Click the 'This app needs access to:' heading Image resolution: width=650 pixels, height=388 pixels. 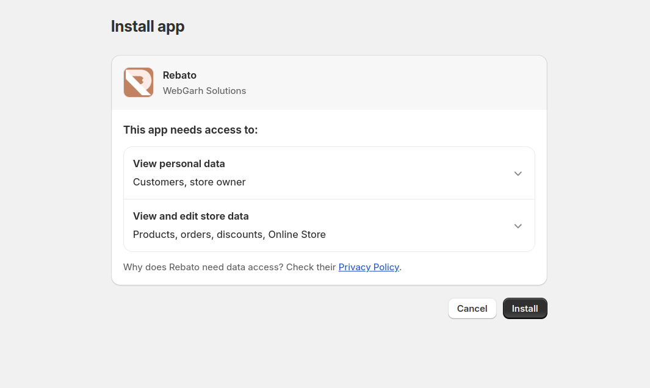190,130
